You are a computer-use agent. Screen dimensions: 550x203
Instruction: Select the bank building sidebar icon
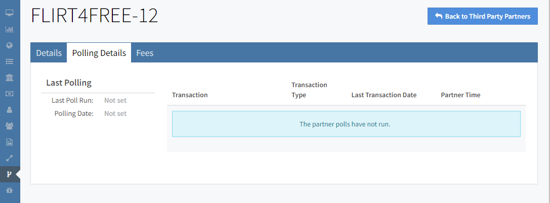[9, 78]
